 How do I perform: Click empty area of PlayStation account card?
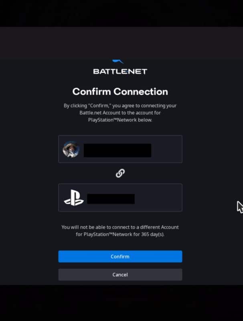158,198
